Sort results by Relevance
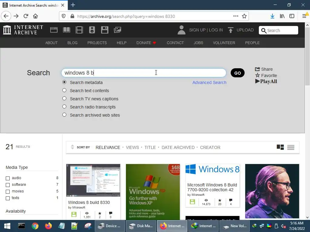This screenshot has width=310, height=232. click(x=108, y=147)
